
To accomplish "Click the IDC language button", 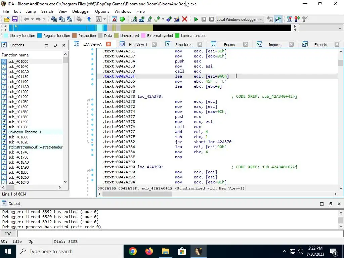I will 8,234.
